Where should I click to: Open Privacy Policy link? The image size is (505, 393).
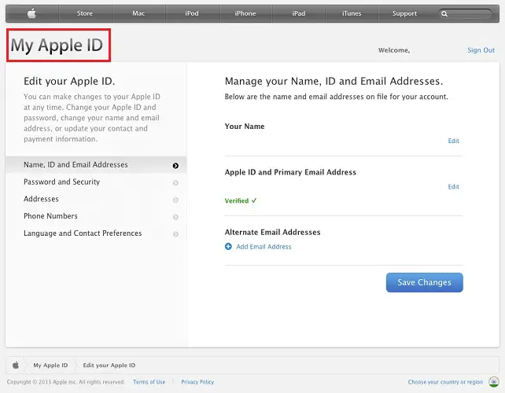197,382
